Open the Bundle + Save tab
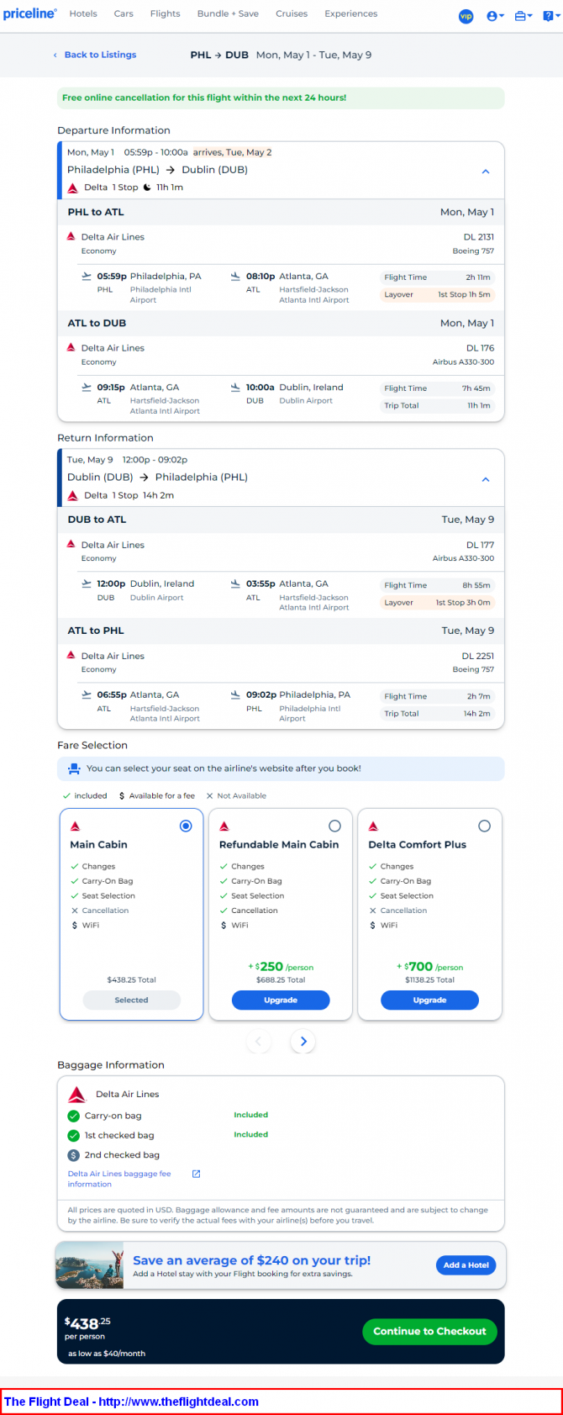563x1415 pixels. 228,13
